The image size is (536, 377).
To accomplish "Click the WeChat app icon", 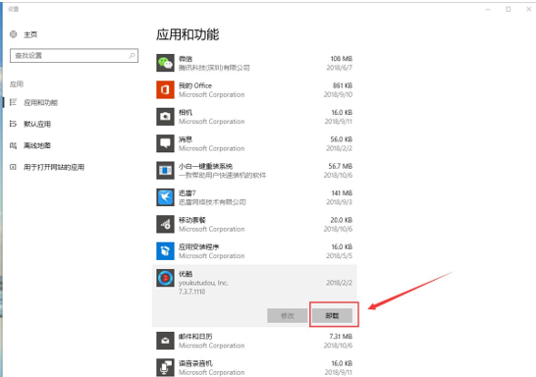I will point(165,63).
